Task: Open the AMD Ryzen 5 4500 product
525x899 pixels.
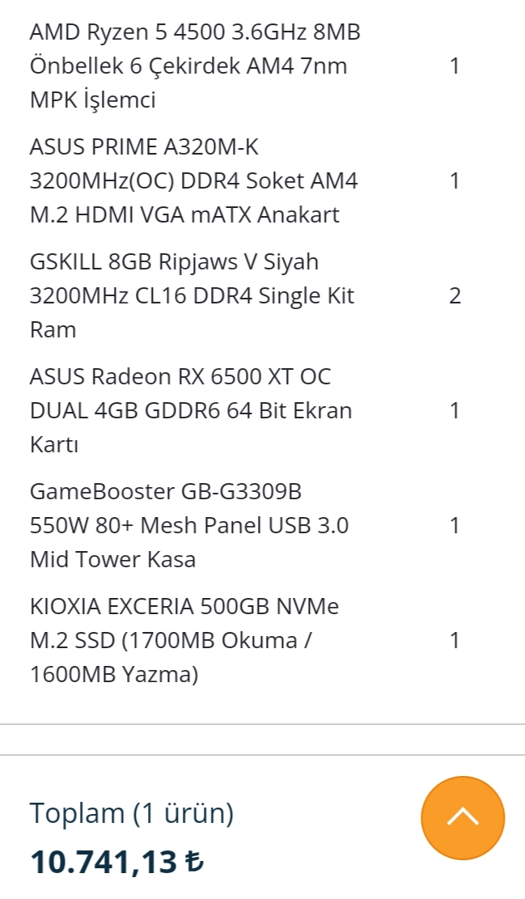Action: (194, 66)
